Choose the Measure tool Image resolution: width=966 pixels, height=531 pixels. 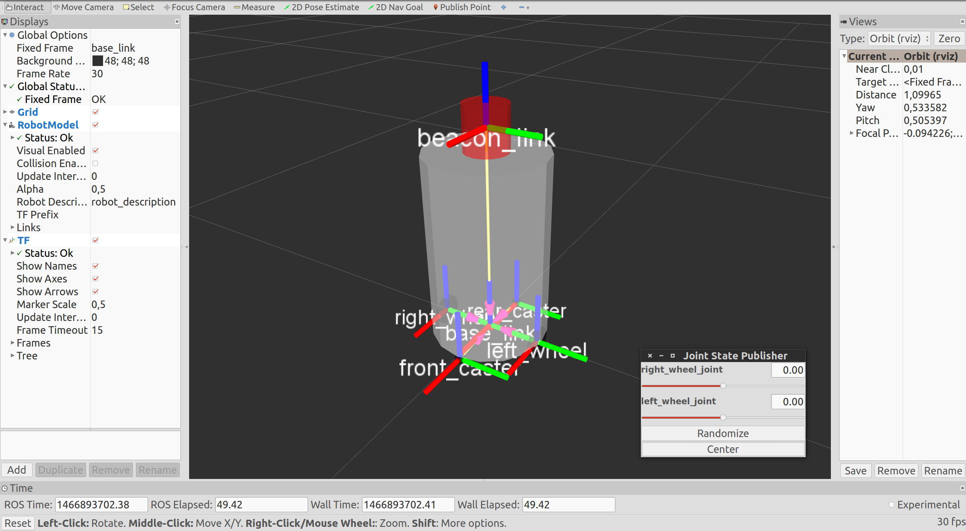tap(254, 7)
